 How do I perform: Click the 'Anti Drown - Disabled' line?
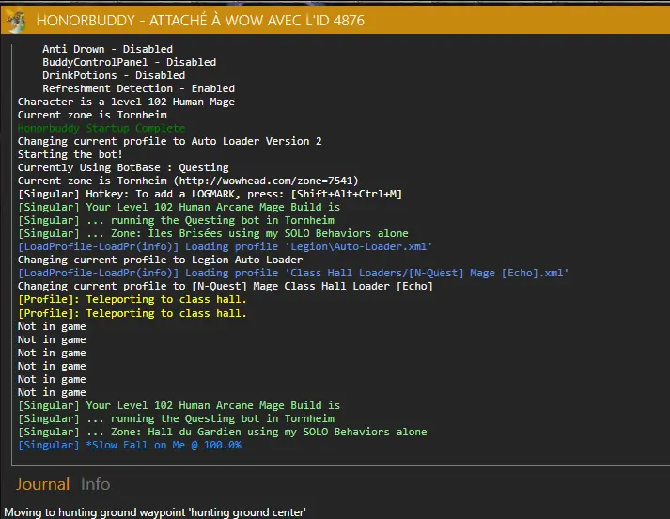point(107,49)
